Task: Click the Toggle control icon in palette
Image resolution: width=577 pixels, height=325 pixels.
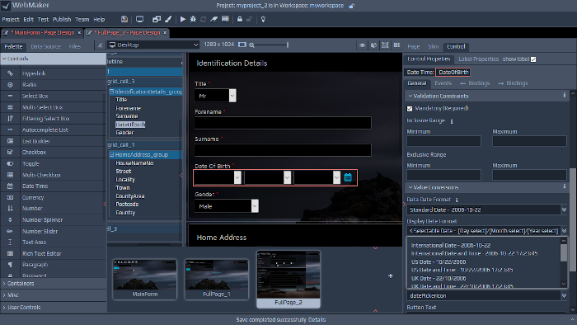Action: pos(10,163)
